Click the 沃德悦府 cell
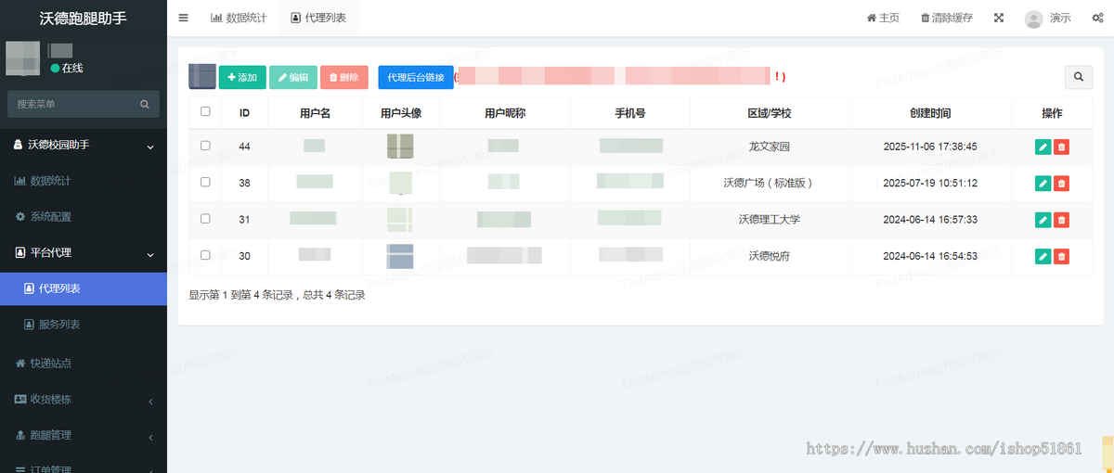 pos(770,256)
